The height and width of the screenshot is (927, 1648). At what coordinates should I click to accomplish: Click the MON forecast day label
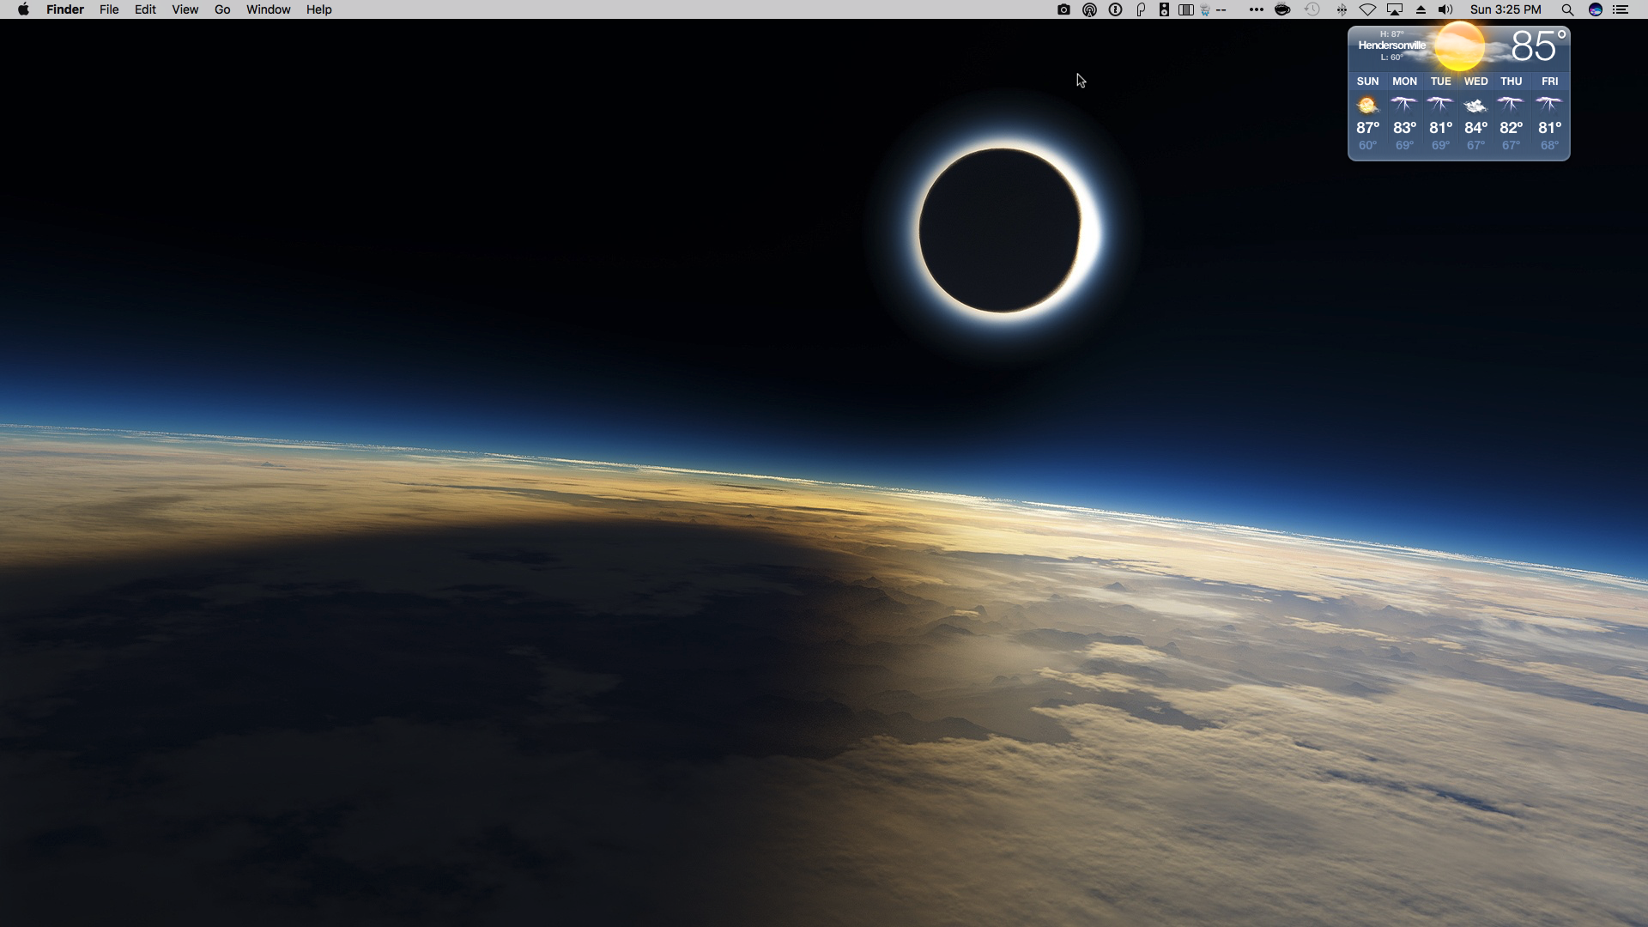[x=1404, y=82]
